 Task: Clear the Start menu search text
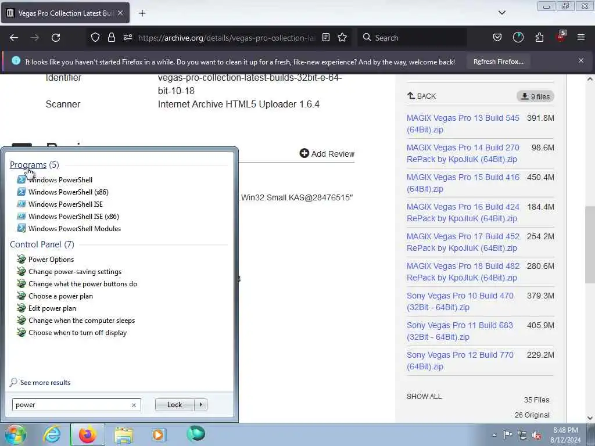[134, 405]
